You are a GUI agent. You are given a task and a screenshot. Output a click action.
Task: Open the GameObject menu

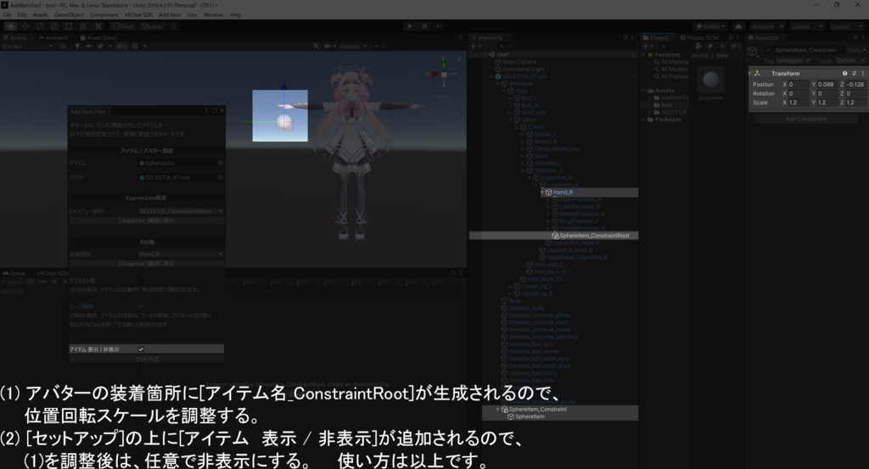point(69,15)
